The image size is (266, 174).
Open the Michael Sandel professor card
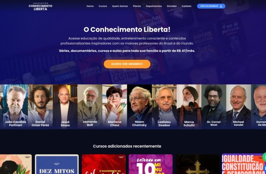[238, 107]
